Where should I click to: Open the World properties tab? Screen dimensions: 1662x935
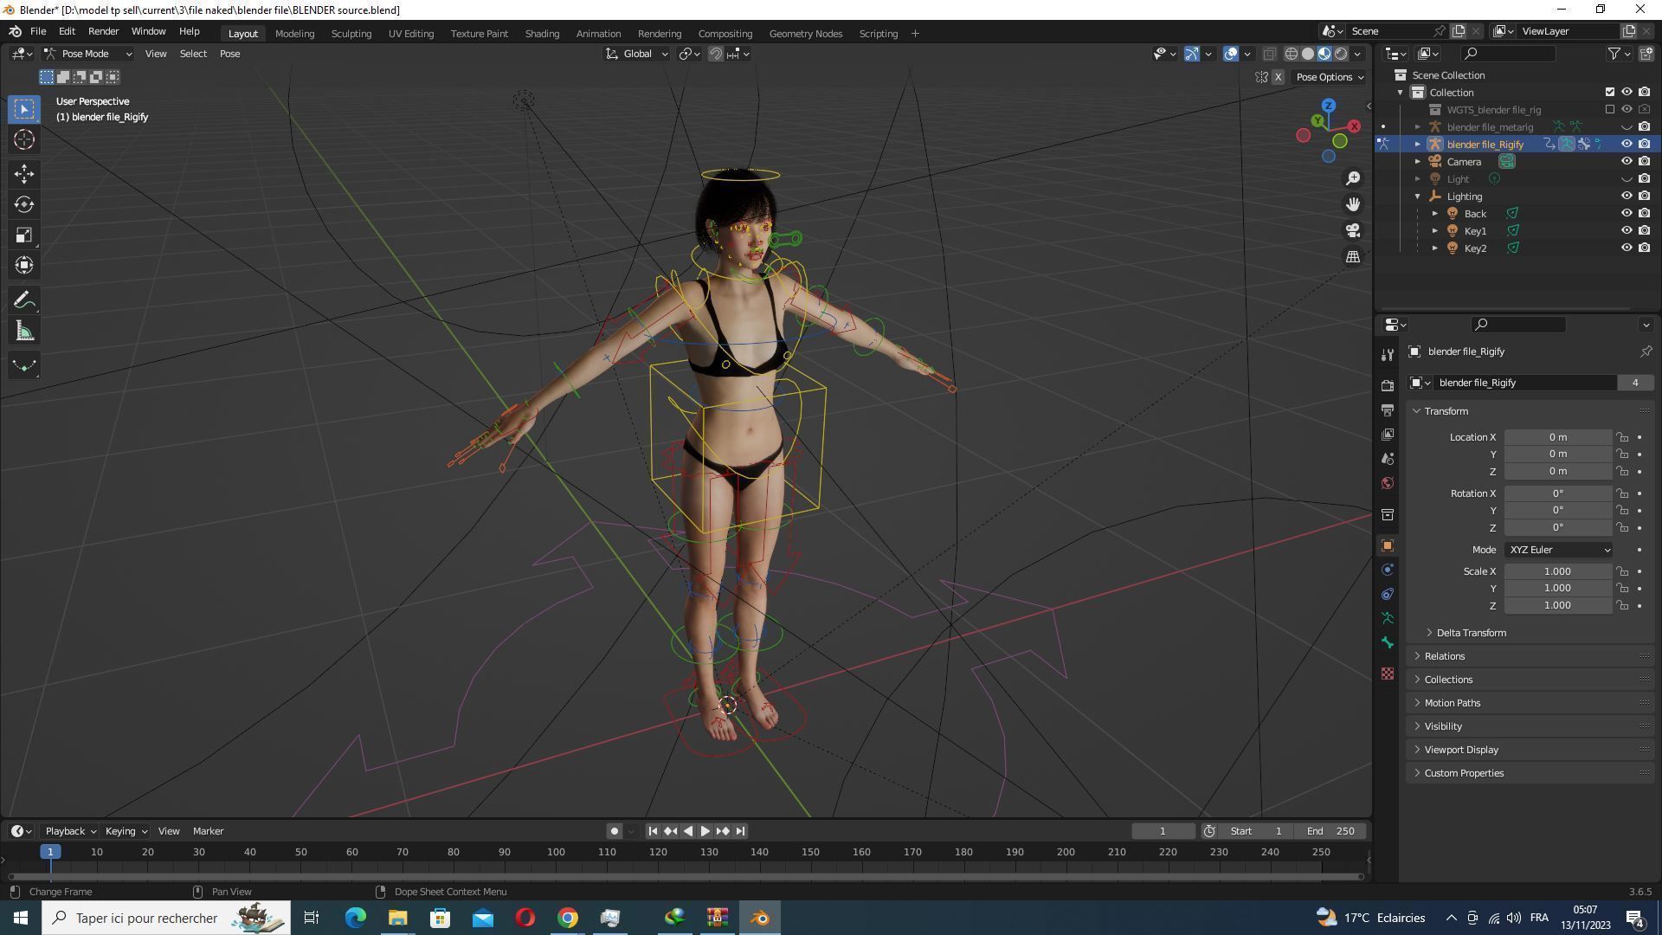pos(1388,482)
